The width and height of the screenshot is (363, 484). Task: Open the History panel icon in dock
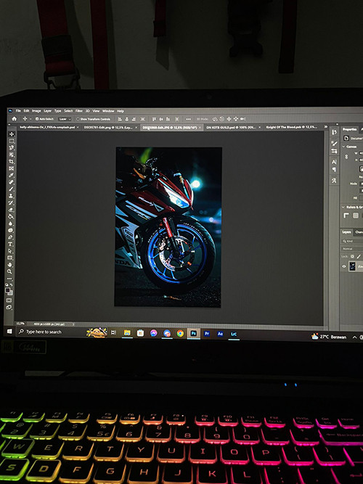tap(335, 132)
